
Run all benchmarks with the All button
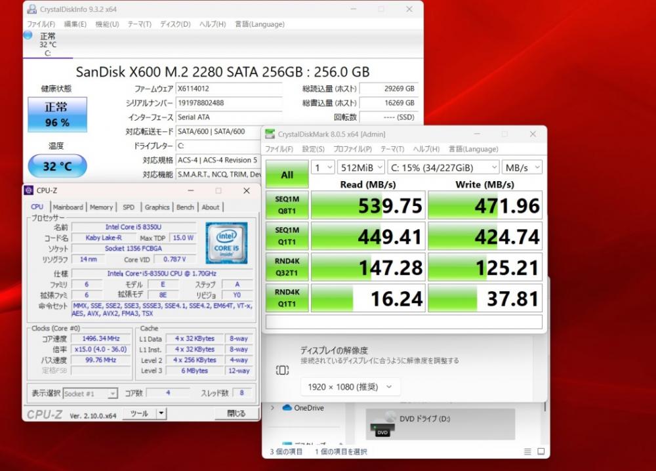click(287, 174)
